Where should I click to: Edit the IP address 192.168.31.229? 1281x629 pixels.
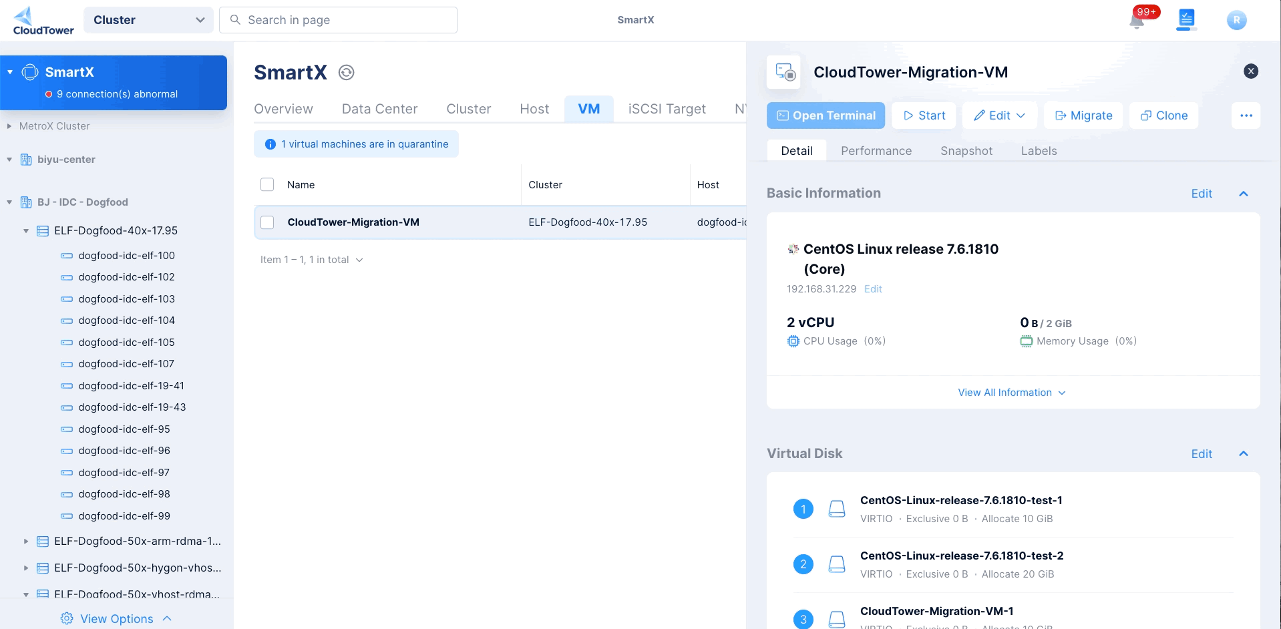point(873,289)
